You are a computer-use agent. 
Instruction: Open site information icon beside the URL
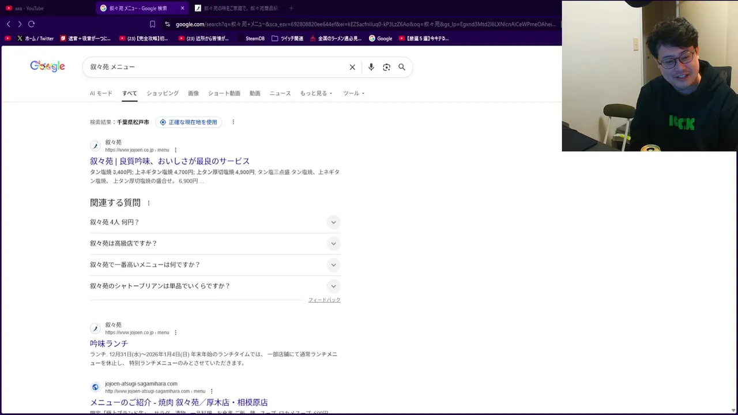pos(167,24)
